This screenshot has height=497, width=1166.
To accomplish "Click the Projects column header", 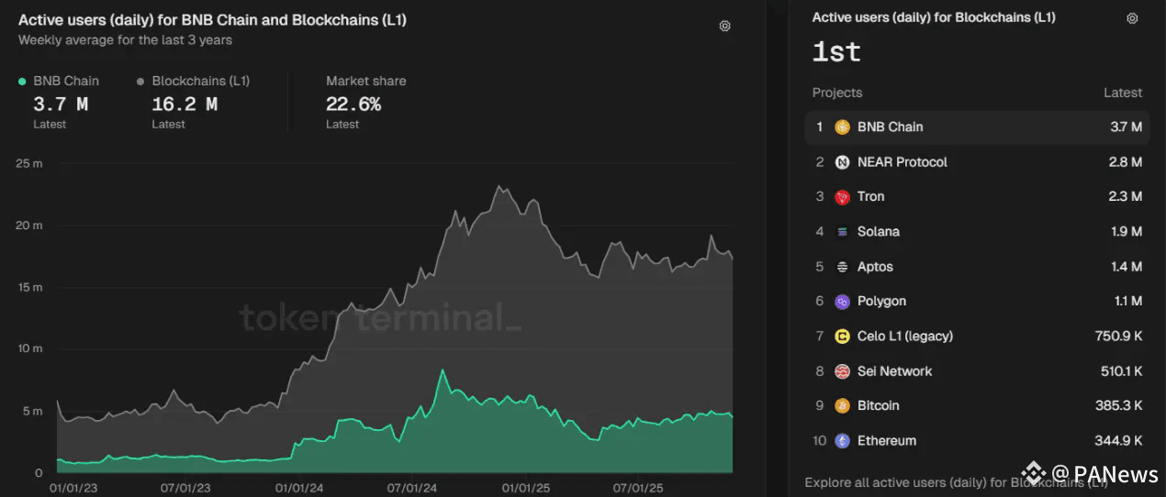I will click(836, 93).
